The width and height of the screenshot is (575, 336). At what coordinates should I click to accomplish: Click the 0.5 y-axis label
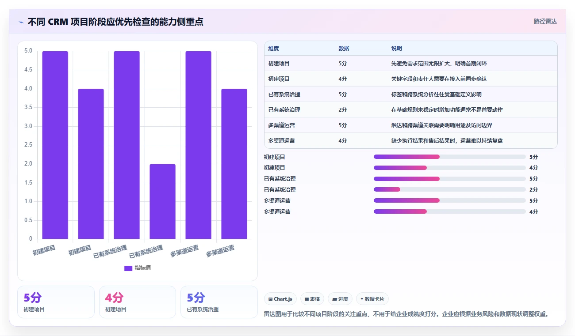click(x=28, y=220)
